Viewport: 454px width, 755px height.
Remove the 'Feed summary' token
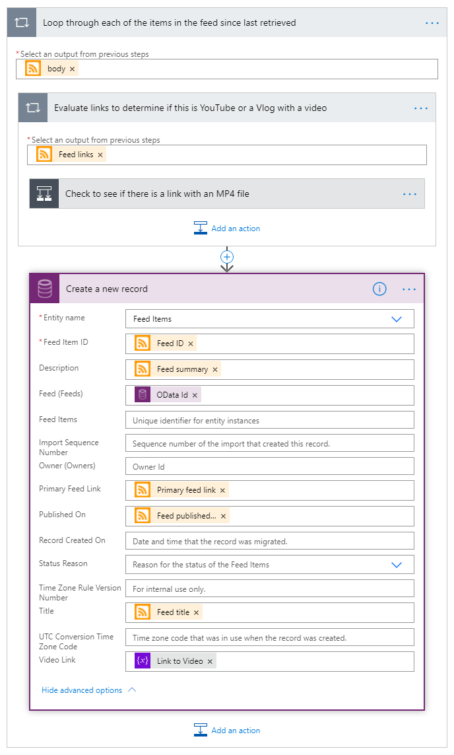pyautogui.click(x=215, y=370)
